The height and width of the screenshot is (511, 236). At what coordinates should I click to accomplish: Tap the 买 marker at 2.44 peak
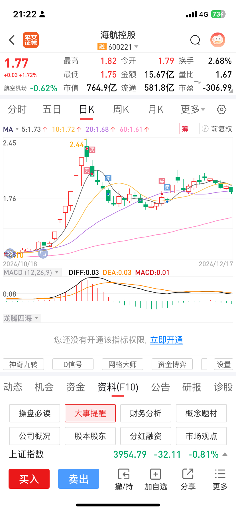pos(92,150)
